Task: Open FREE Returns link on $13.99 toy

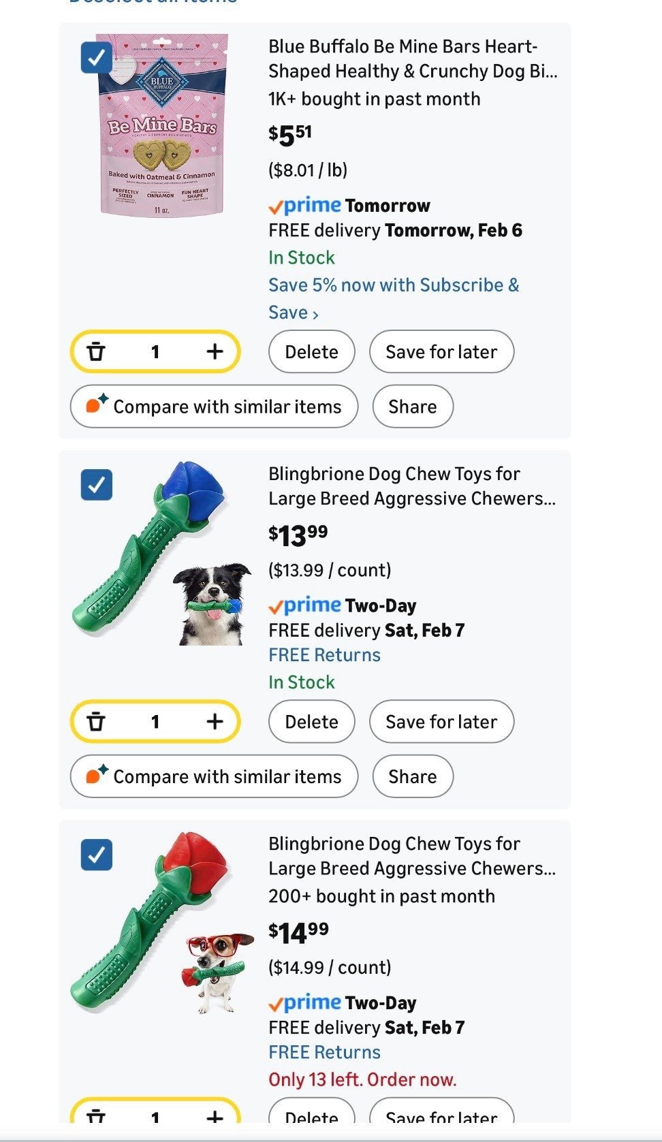Action: [x=324, y=655]
